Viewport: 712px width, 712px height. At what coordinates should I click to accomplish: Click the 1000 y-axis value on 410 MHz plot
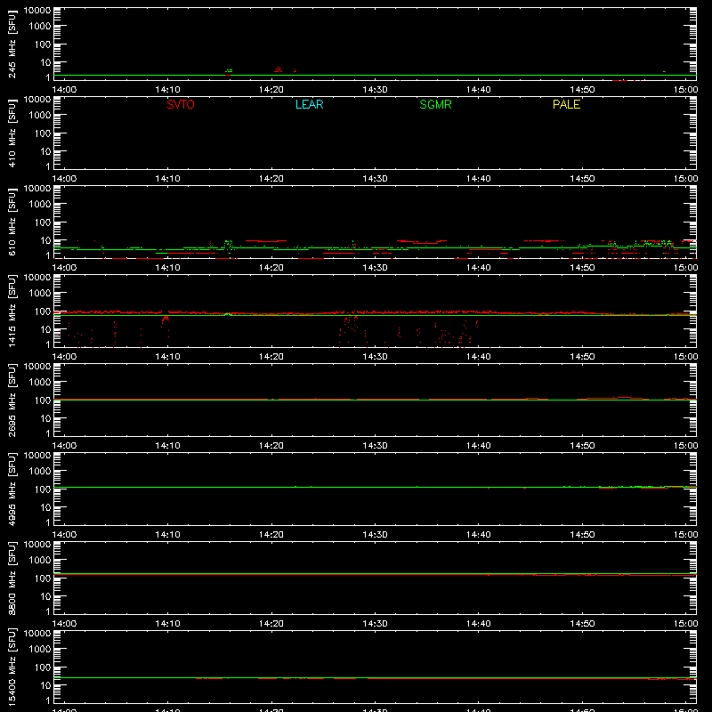click(40, 116)
